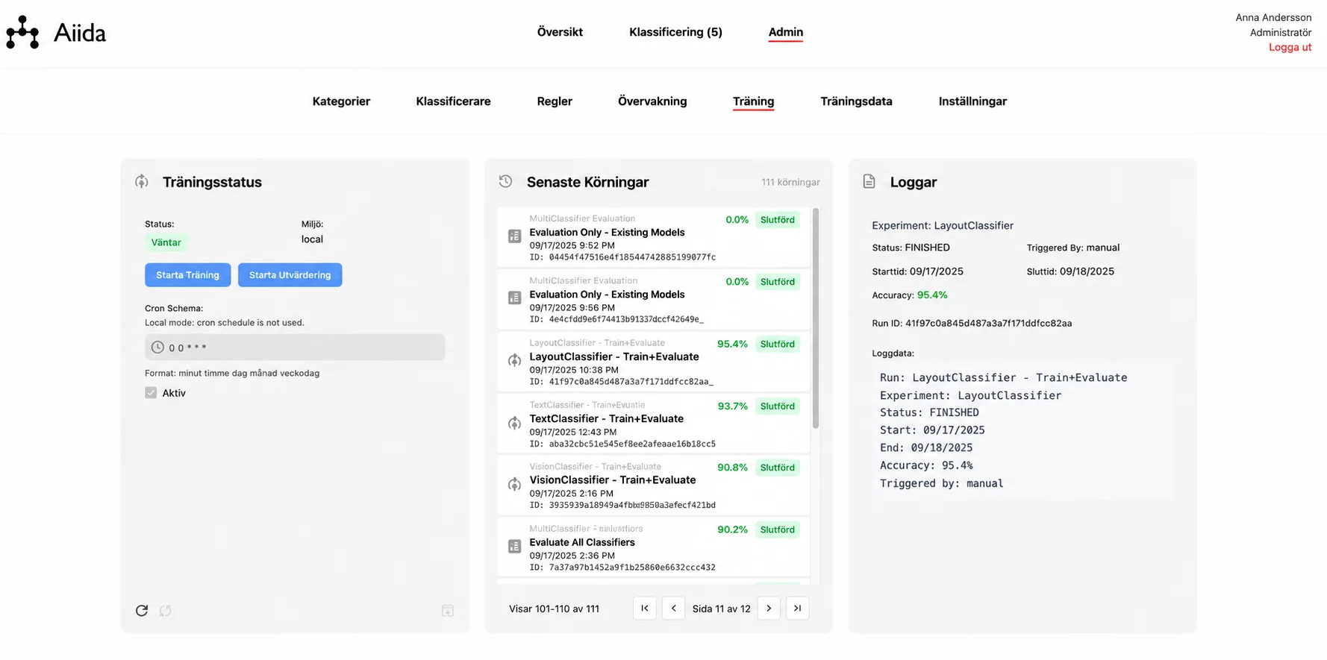This screenshot has width=1327, height=660.
Task: Click the Träningsstatus panel header icon
Action: pos(142,181)
